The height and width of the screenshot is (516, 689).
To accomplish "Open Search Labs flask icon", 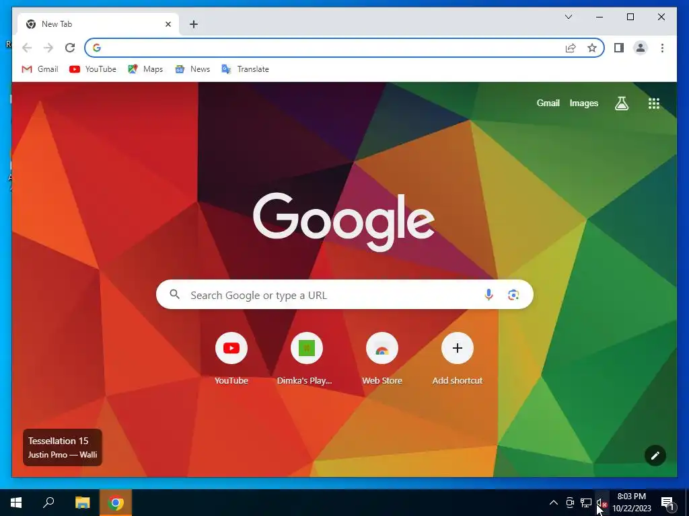I will [621, 103].
